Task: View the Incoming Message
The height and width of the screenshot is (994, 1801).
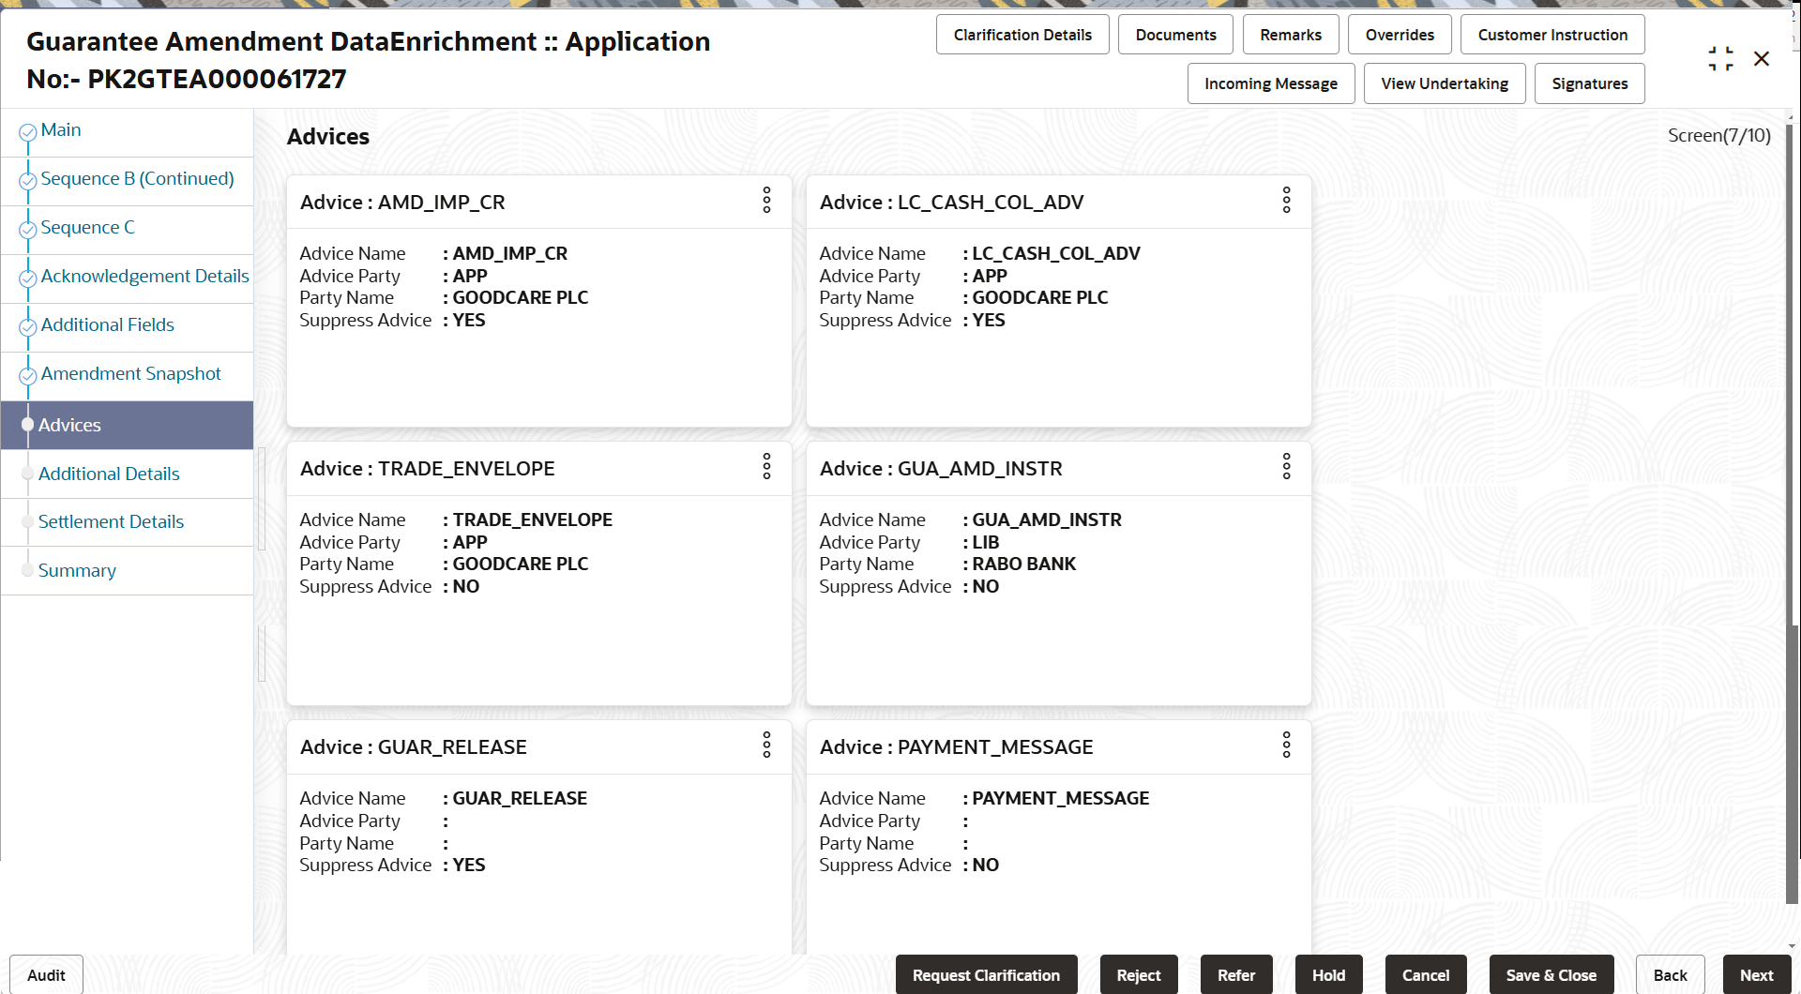Action: pos(1271,83)
